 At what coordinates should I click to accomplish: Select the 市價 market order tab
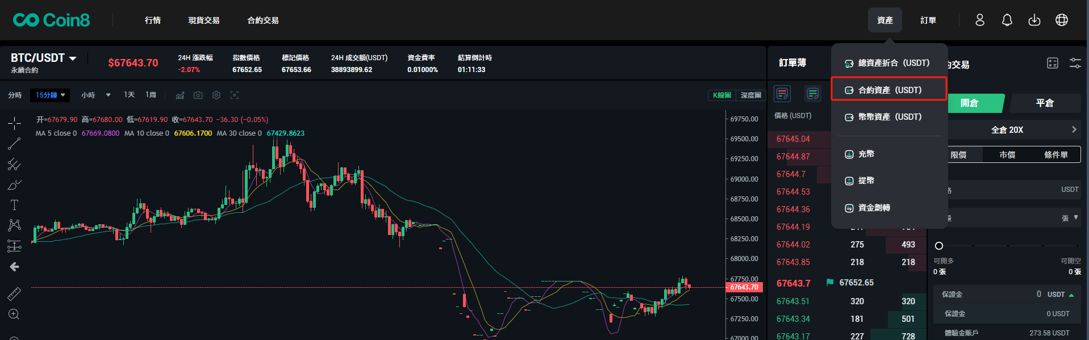coord(1007,155)
